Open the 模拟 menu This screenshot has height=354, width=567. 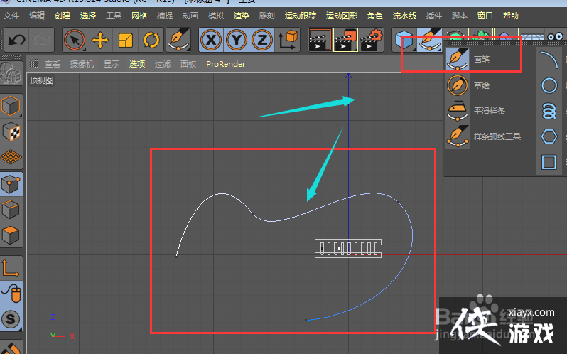216,16
